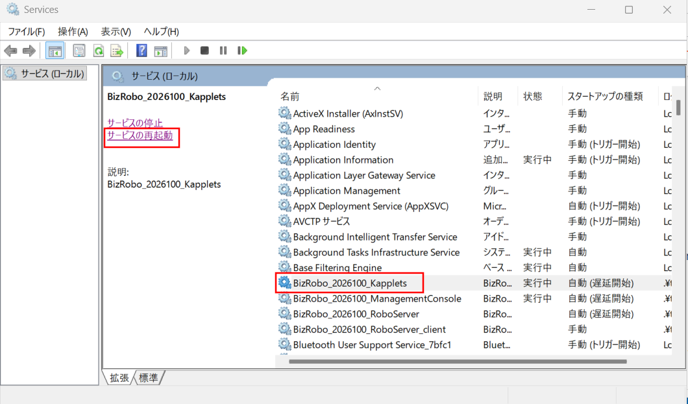Click gear icon in サービス (ローカル) header

tap(117, 77)
